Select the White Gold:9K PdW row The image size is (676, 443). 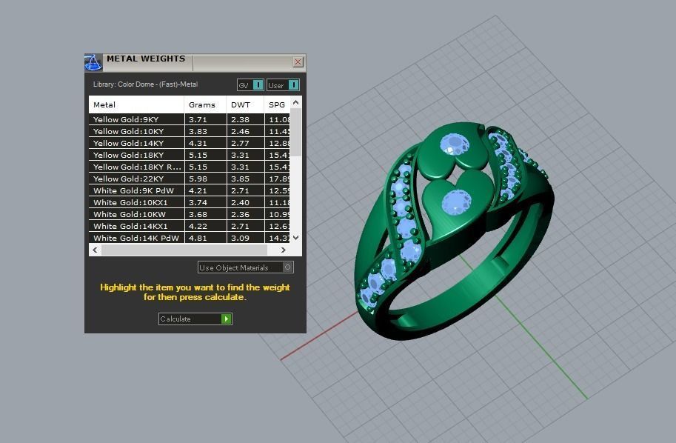pyautogui.click(x=190, y=190)
